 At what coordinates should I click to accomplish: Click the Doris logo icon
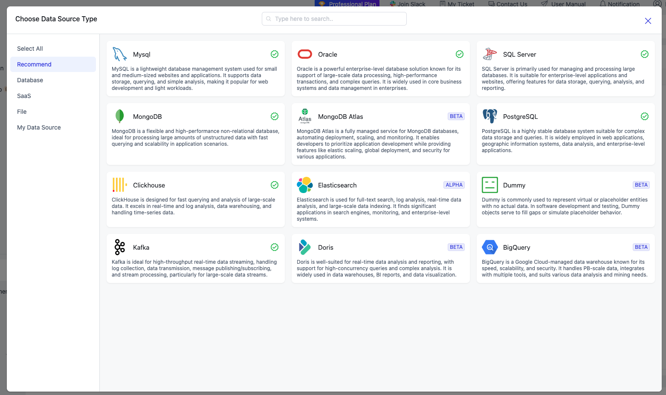click(305, 247)
